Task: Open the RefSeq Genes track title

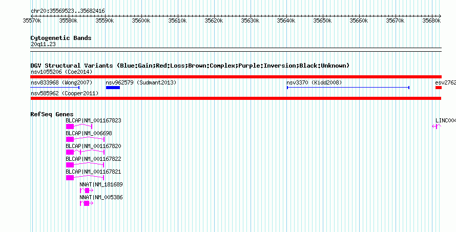Action: point(52,114)
